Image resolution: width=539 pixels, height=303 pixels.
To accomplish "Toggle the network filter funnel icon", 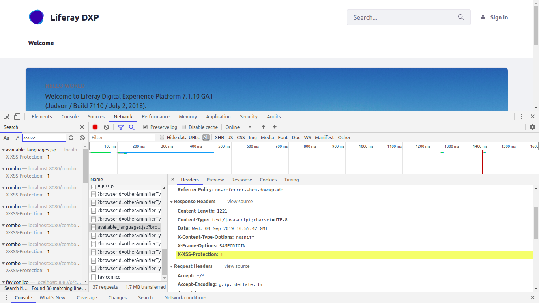I will pyautogui.click(x=121, y=127).
